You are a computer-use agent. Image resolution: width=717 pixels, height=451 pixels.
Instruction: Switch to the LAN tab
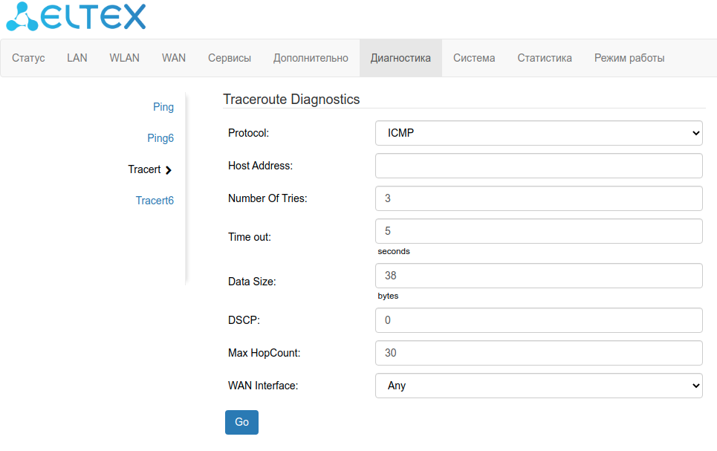(77, 58)
